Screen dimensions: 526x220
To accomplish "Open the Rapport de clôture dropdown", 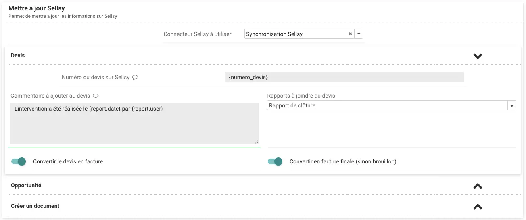I will [387, 105].
